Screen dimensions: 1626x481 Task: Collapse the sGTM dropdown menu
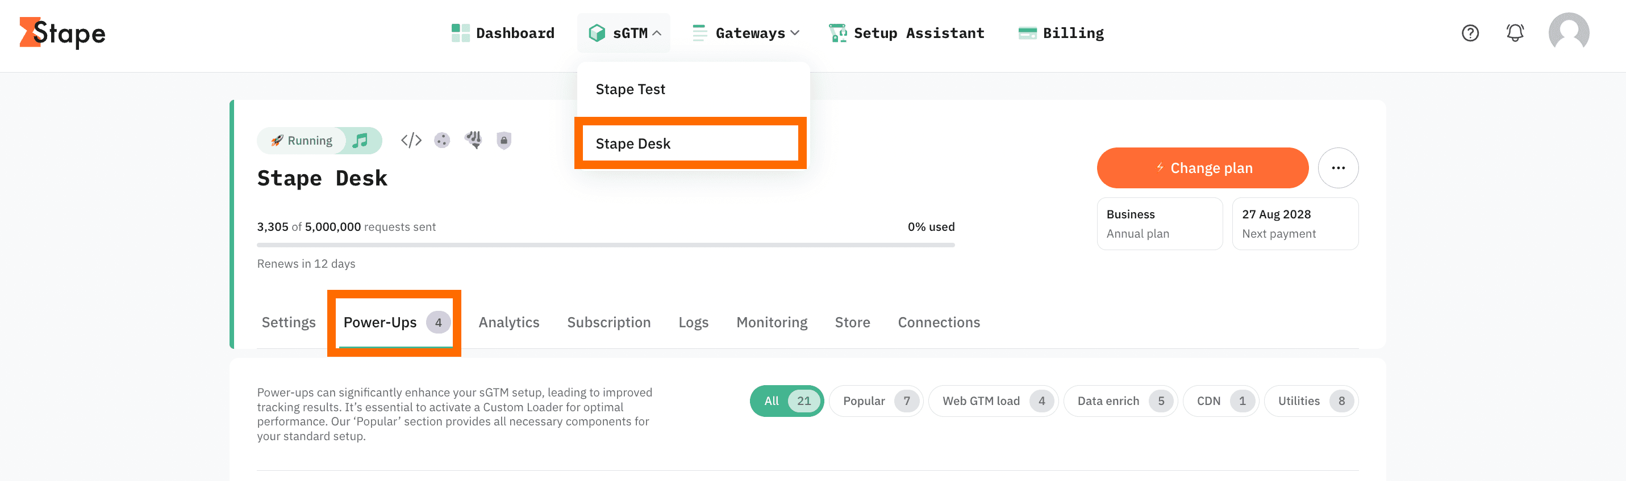pos(624,33)
